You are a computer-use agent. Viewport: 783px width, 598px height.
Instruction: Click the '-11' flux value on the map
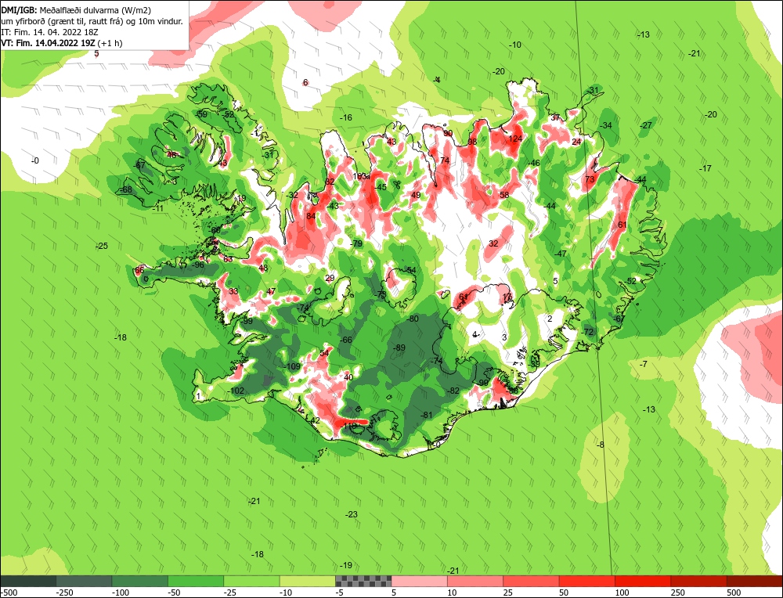158,208
